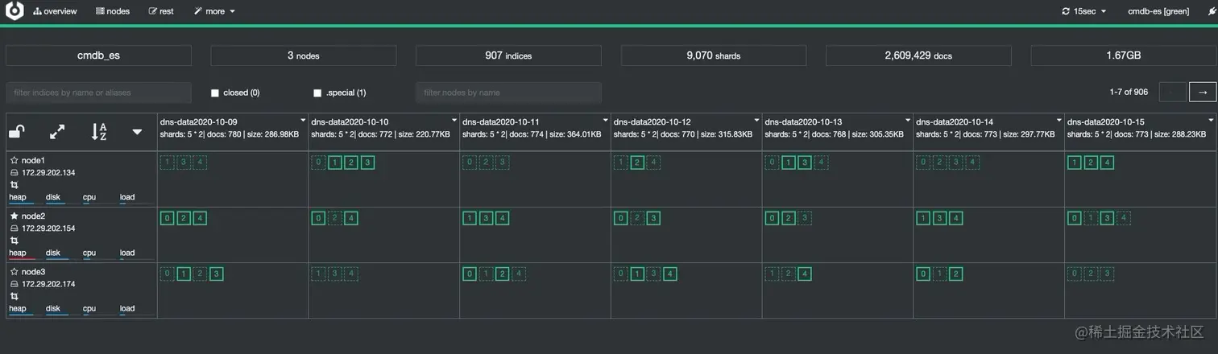Select shard 3 of dns-data2020-10-09 on node3
The width and height of the screenshot is (1218, 354).
click(x=216, y=274)
